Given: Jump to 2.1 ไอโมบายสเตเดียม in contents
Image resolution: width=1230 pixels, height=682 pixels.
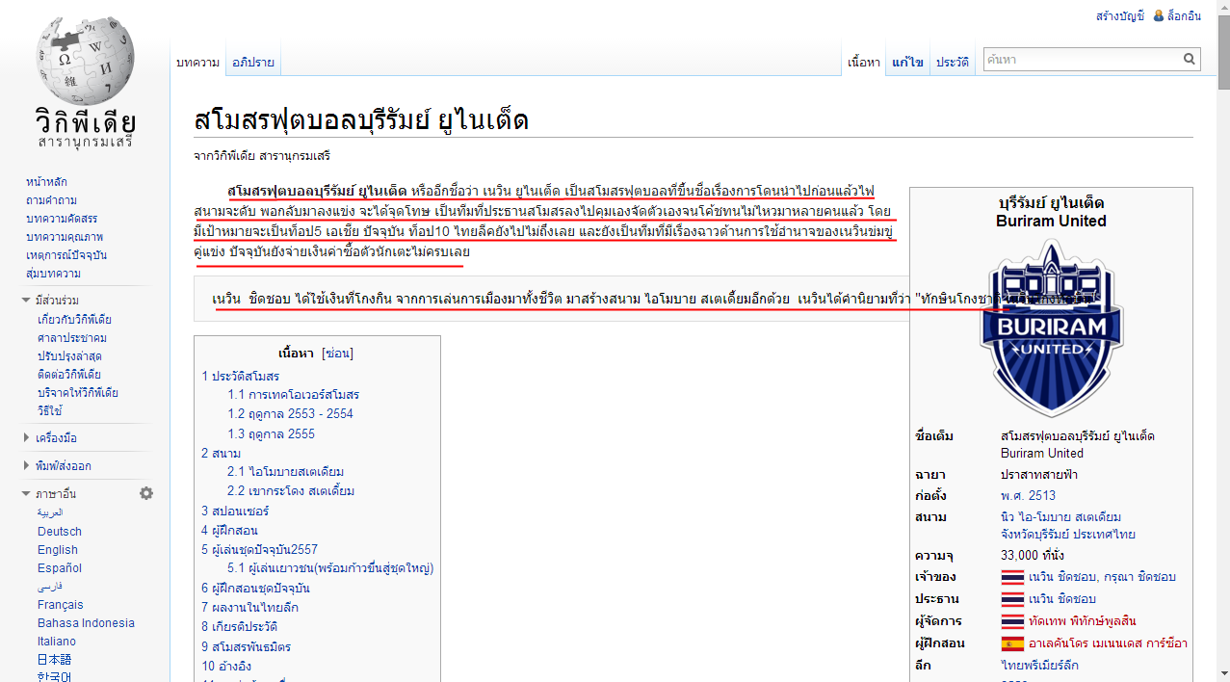Looking at the screenshot, I should [286, 472].
